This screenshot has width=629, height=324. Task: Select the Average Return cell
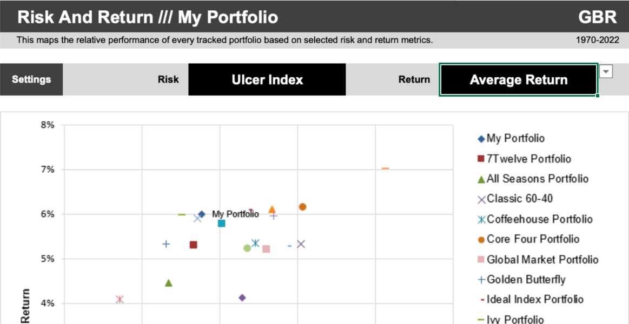[519, 80]
